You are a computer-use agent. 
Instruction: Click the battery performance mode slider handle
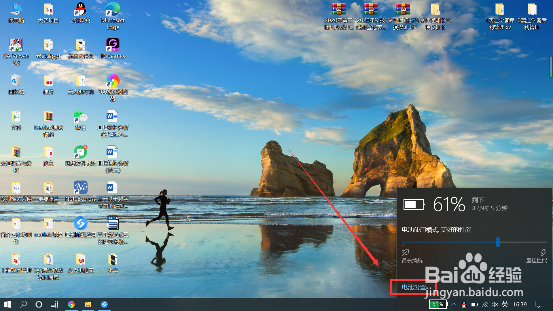(498, 242)
